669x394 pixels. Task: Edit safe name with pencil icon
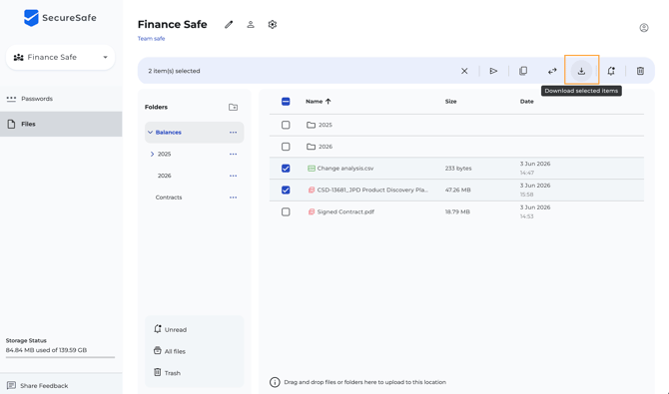point(229,25)
